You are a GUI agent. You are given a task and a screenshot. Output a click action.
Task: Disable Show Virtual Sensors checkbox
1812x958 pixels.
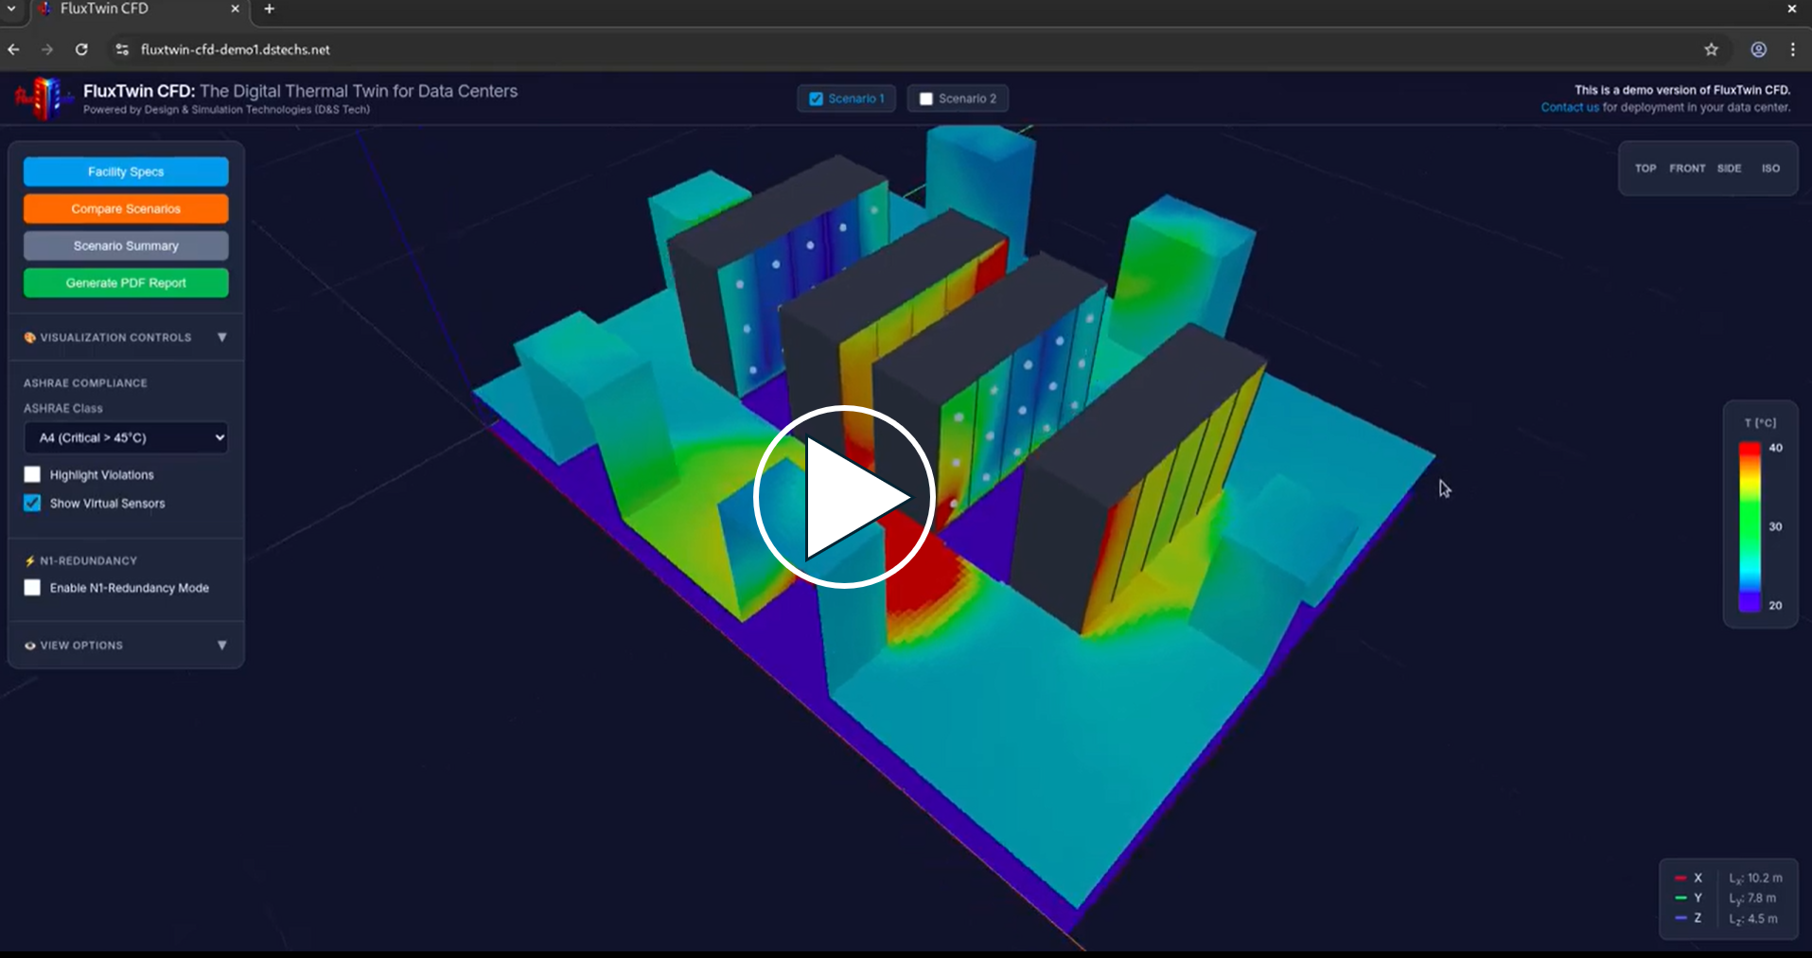(32, 503)
